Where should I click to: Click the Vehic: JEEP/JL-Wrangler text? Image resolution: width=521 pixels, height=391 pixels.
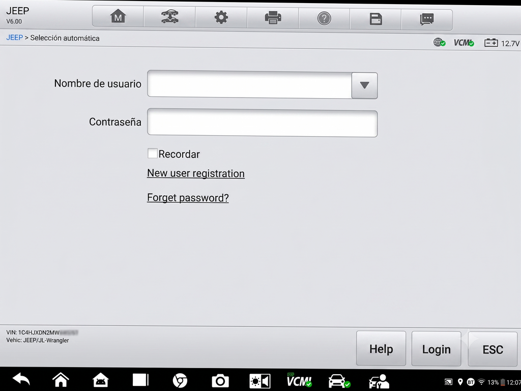coord(38,340)
